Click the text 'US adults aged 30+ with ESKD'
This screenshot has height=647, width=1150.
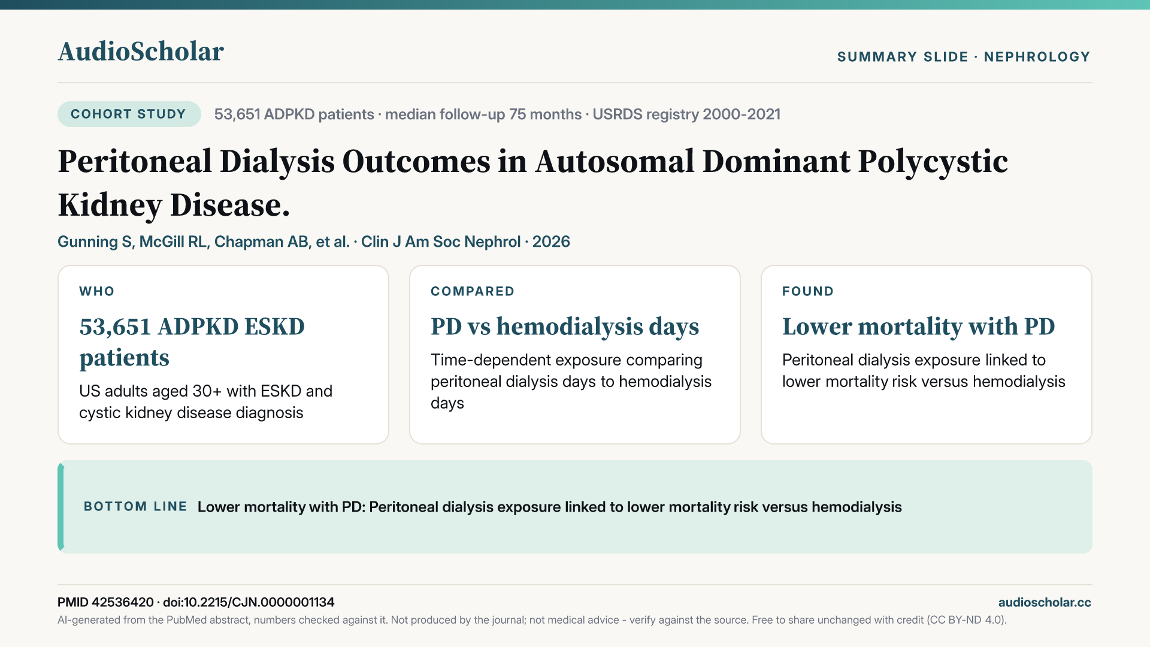pyautogui.click(x=205, y=401)
